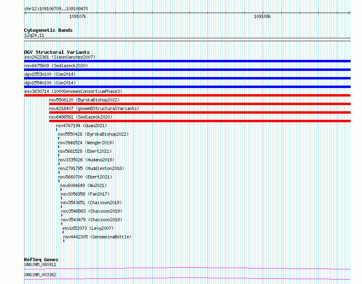362x284 pixels.
Task: Click the 109107k ruler label
Action: click(78, 16)
